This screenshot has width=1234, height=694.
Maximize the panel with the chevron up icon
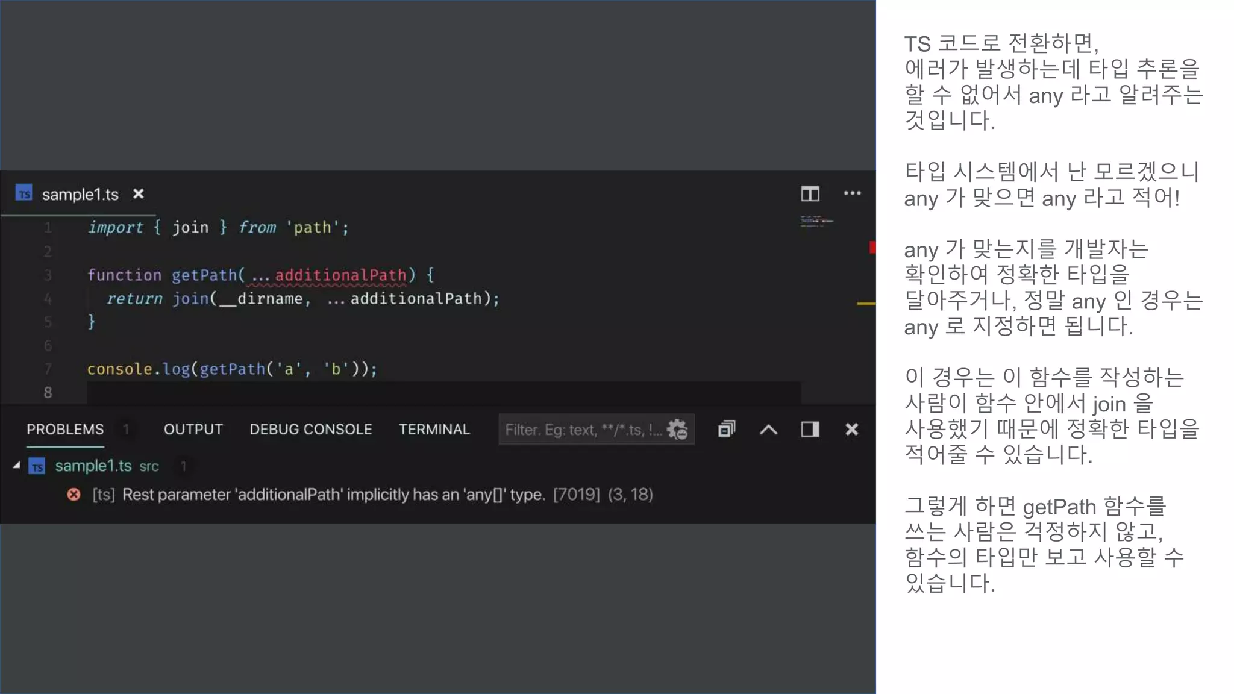point(768,430)
